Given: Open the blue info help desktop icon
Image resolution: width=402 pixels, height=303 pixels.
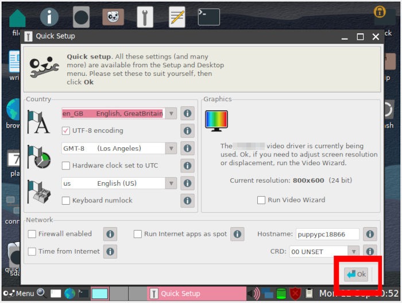Looking at the screenshot, I should (x=49, y=17).
